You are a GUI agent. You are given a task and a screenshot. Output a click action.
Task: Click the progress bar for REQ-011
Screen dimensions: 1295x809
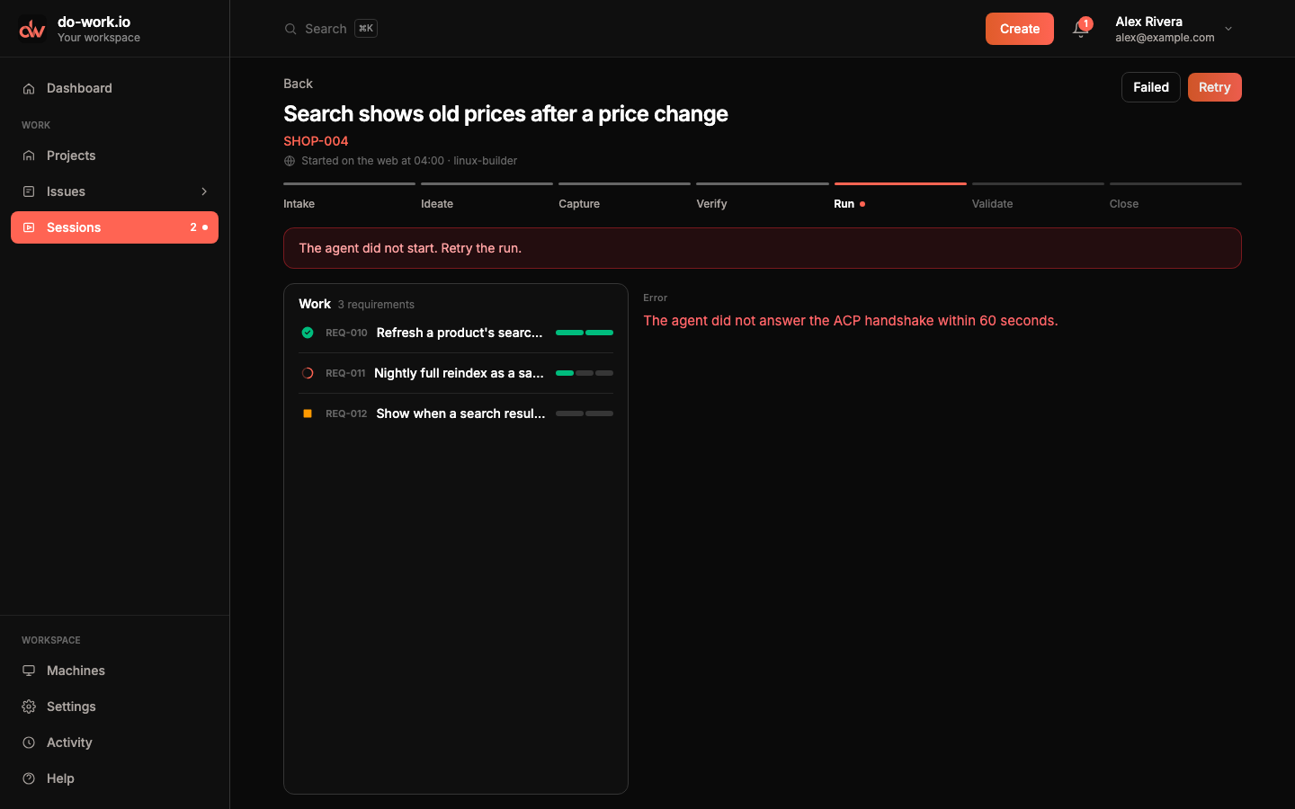click(x=585, y=373)
